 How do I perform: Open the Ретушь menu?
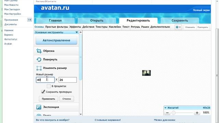point(136,27)
